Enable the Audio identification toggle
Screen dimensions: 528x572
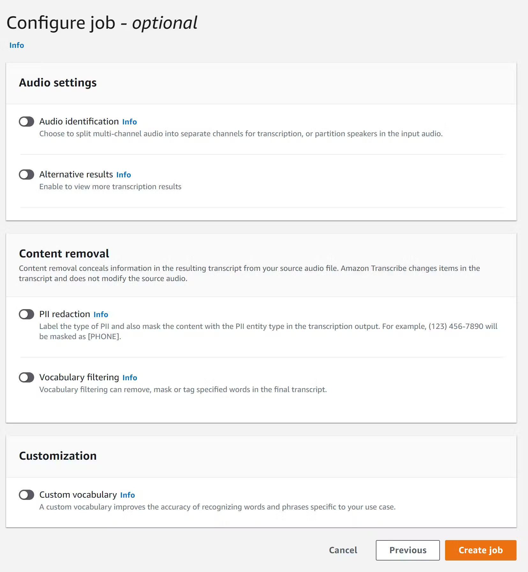tap(26, 122)
